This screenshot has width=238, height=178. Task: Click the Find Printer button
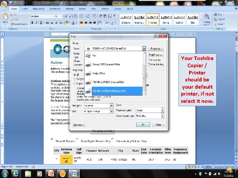click(x=156, y=55)
